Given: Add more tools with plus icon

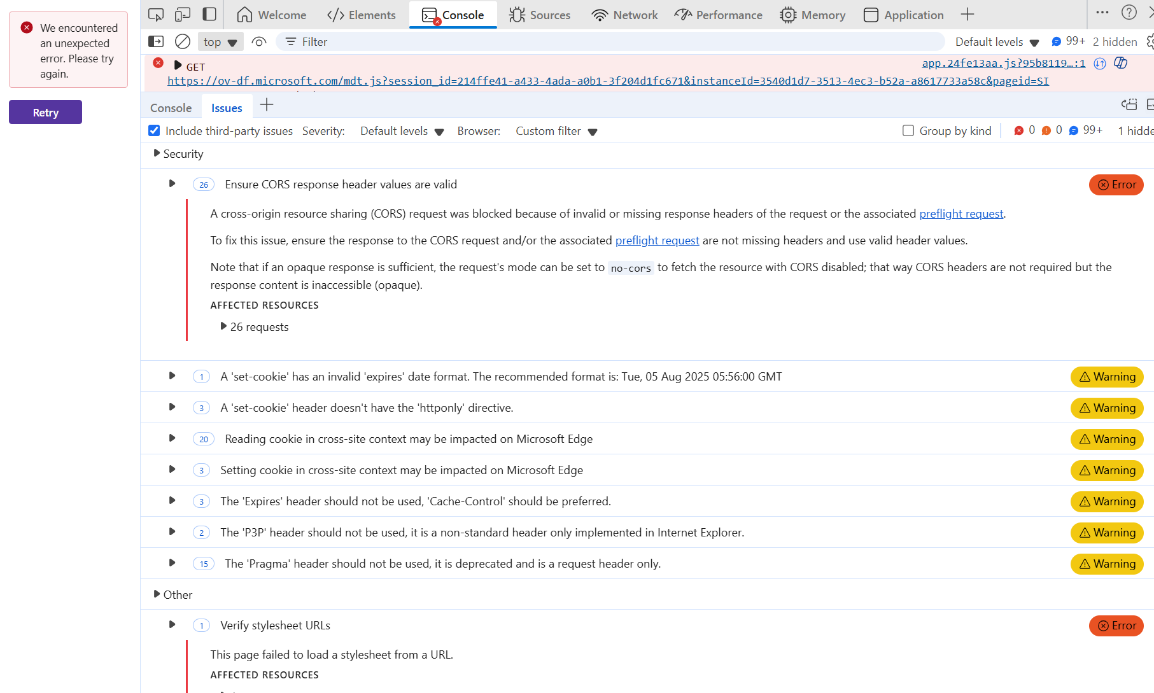Looking at the screenshot, I should [x=968, y=14].
